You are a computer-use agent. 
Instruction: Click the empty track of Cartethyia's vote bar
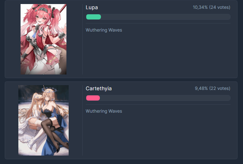(165, 98)
